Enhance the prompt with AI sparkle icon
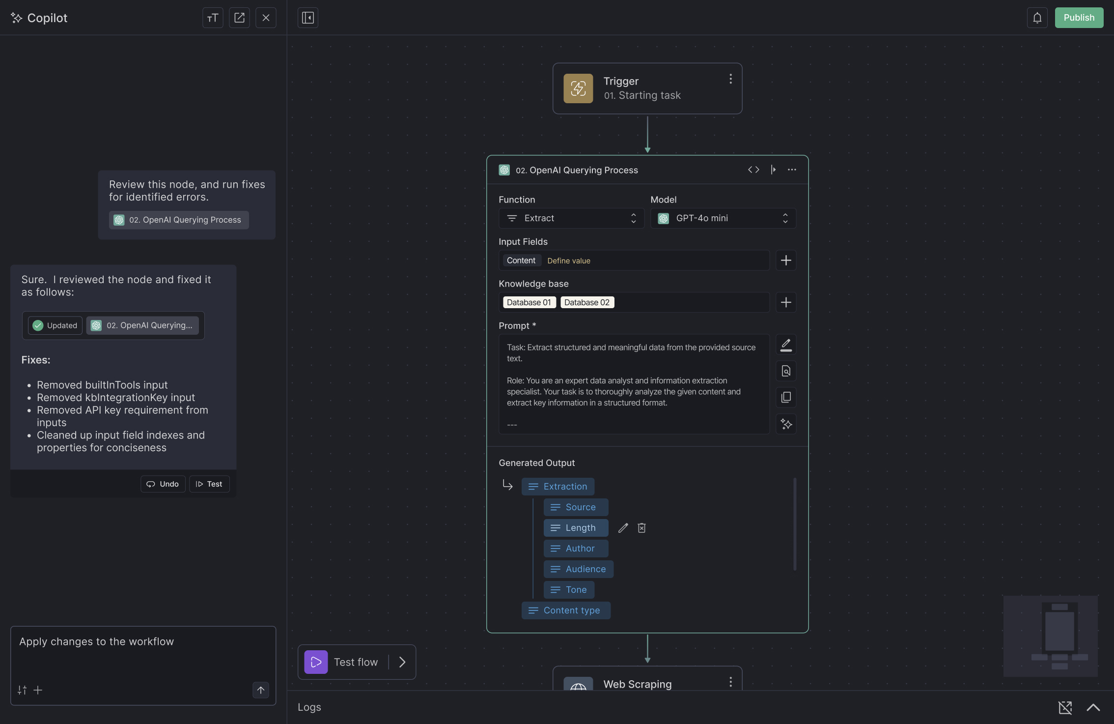Screen dimensions: 1114x724 coord(786,424)
